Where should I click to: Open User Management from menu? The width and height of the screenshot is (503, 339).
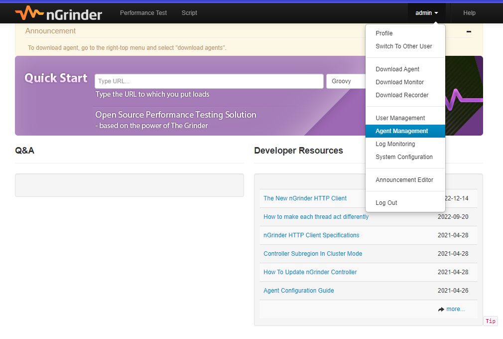click(405, 118)
